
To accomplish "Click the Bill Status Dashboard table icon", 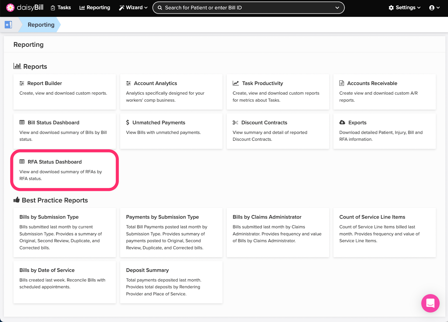I will point(22,122).
